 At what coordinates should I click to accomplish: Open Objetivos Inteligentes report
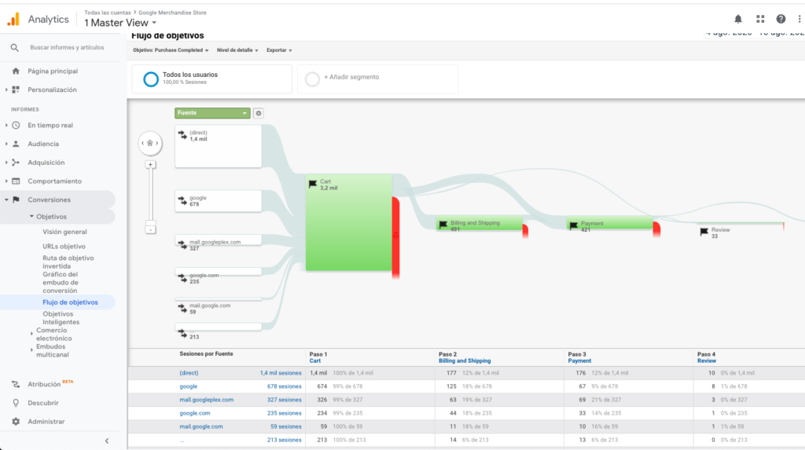tap(61, 318)
